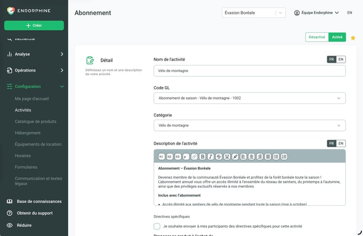363x236 pixels.
Task: Set activity status to Activé
Action: pos(337,37)
